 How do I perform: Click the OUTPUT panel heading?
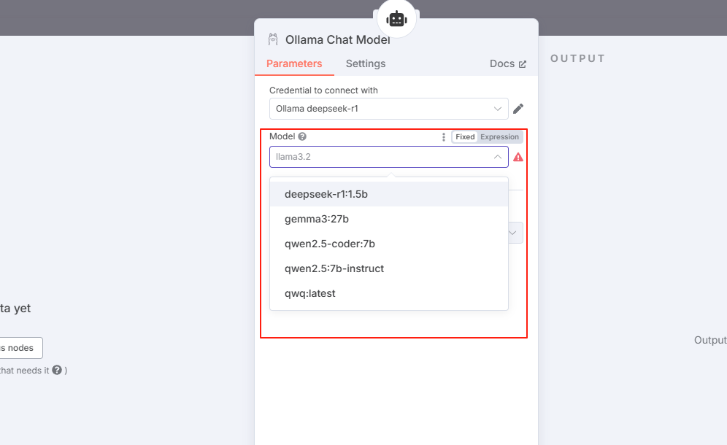click(x=577, y=58)
